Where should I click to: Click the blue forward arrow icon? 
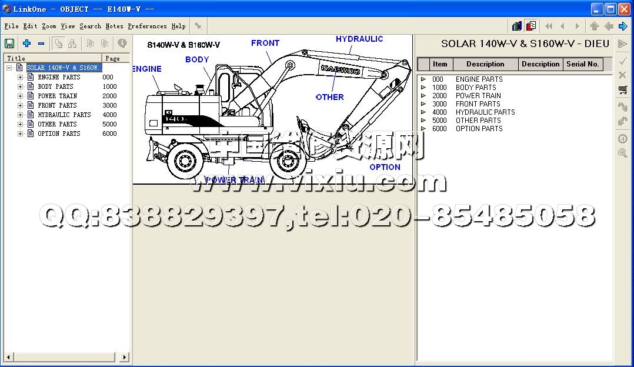click(623, 26)
